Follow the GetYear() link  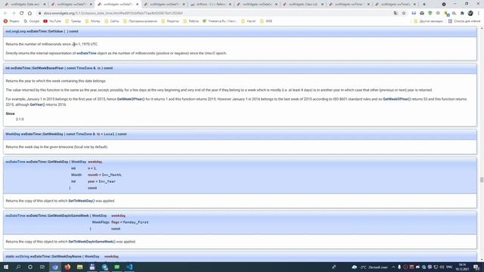point(37,105)
